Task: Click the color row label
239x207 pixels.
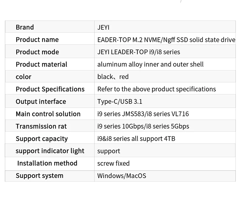Action: coord(24,77)
